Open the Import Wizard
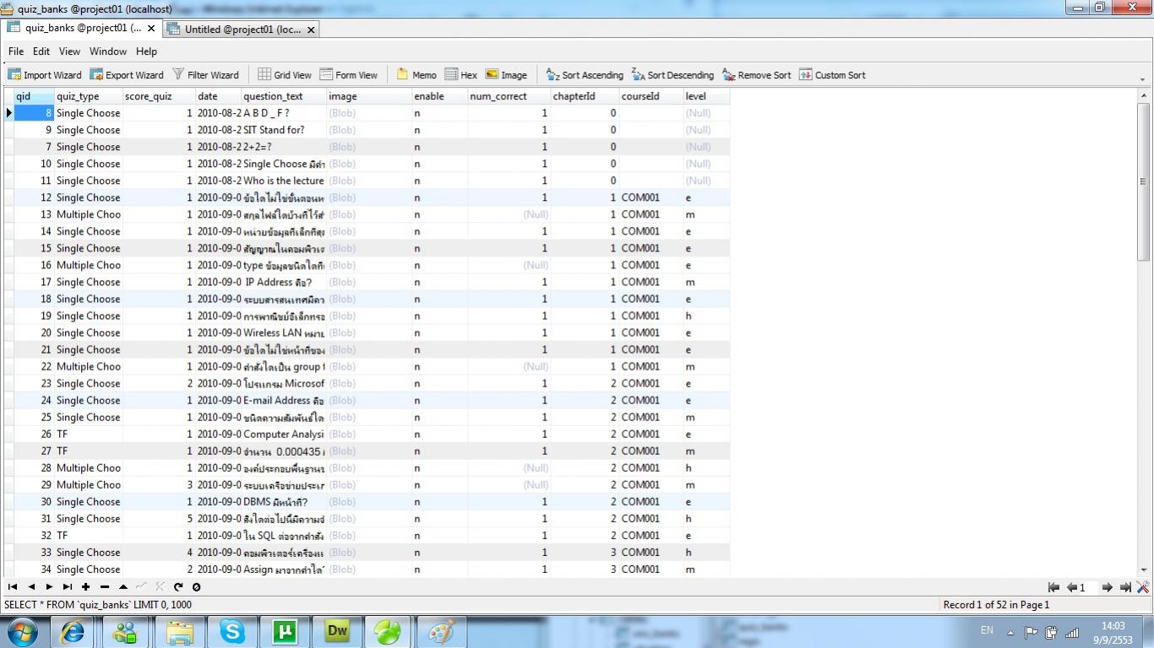 coord(45,75)
